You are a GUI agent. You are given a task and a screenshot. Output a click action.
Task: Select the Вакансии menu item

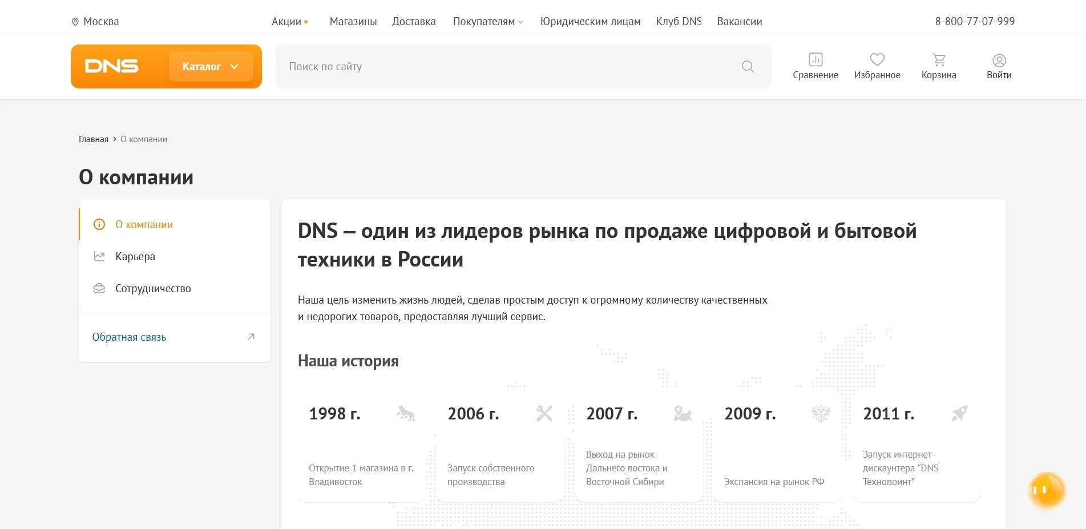click(x=739, y=21)
